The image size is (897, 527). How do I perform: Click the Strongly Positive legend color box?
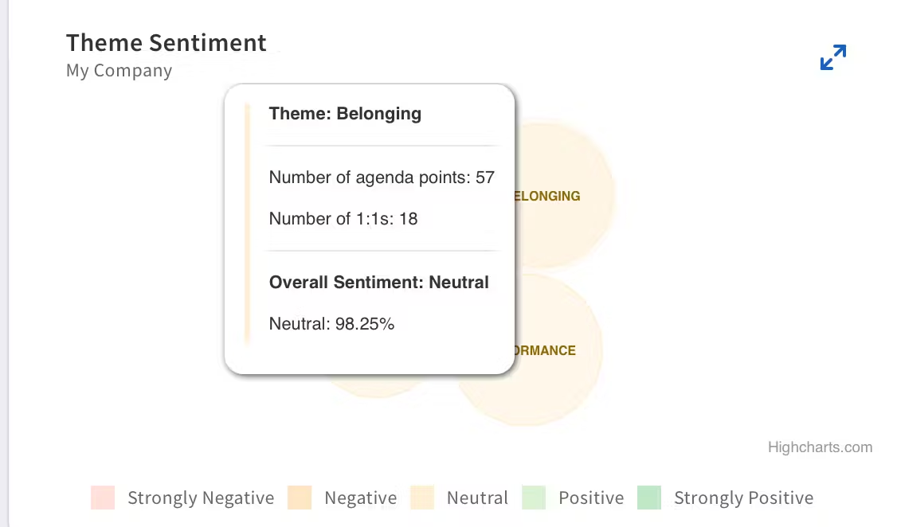tap(649, 498)
